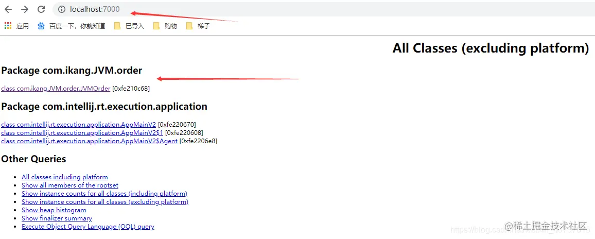The height and width of the screenshot is (239, 595).
Task: Go forward with the browser forward arrow
Action: [x=25, y=9]
